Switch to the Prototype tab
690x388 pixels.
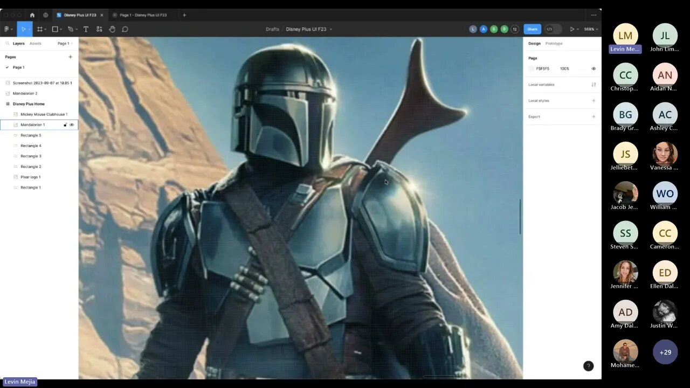pyautogui.click(x=554, y=44)
